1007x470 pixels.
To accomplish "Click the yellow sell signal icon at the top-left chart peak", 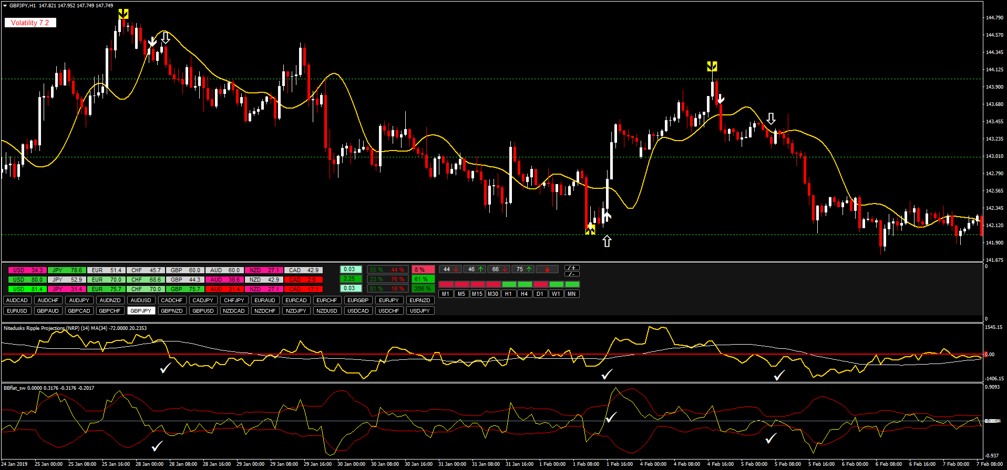I will (123, 14).
